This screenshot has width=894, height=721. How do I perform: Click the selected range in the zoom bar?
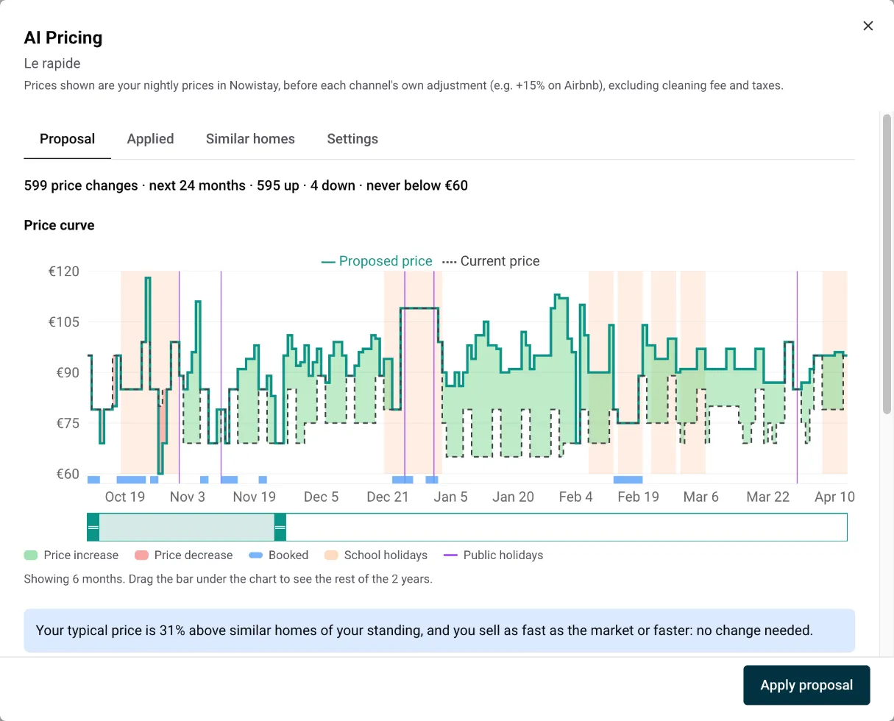tap(186, 528)
